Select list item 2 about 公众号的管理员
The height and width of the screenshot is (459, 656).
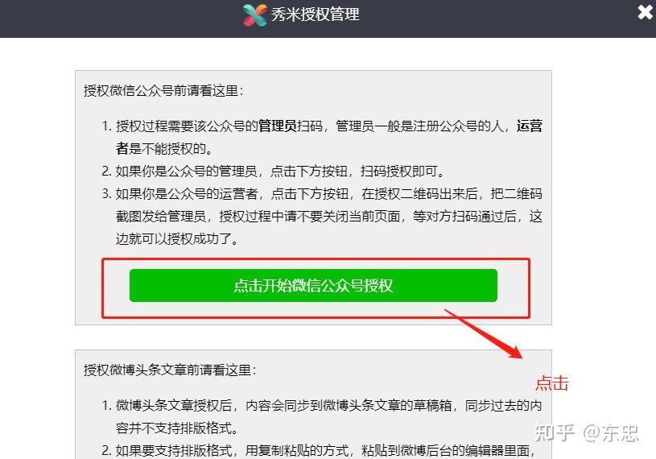pos(273,171)
